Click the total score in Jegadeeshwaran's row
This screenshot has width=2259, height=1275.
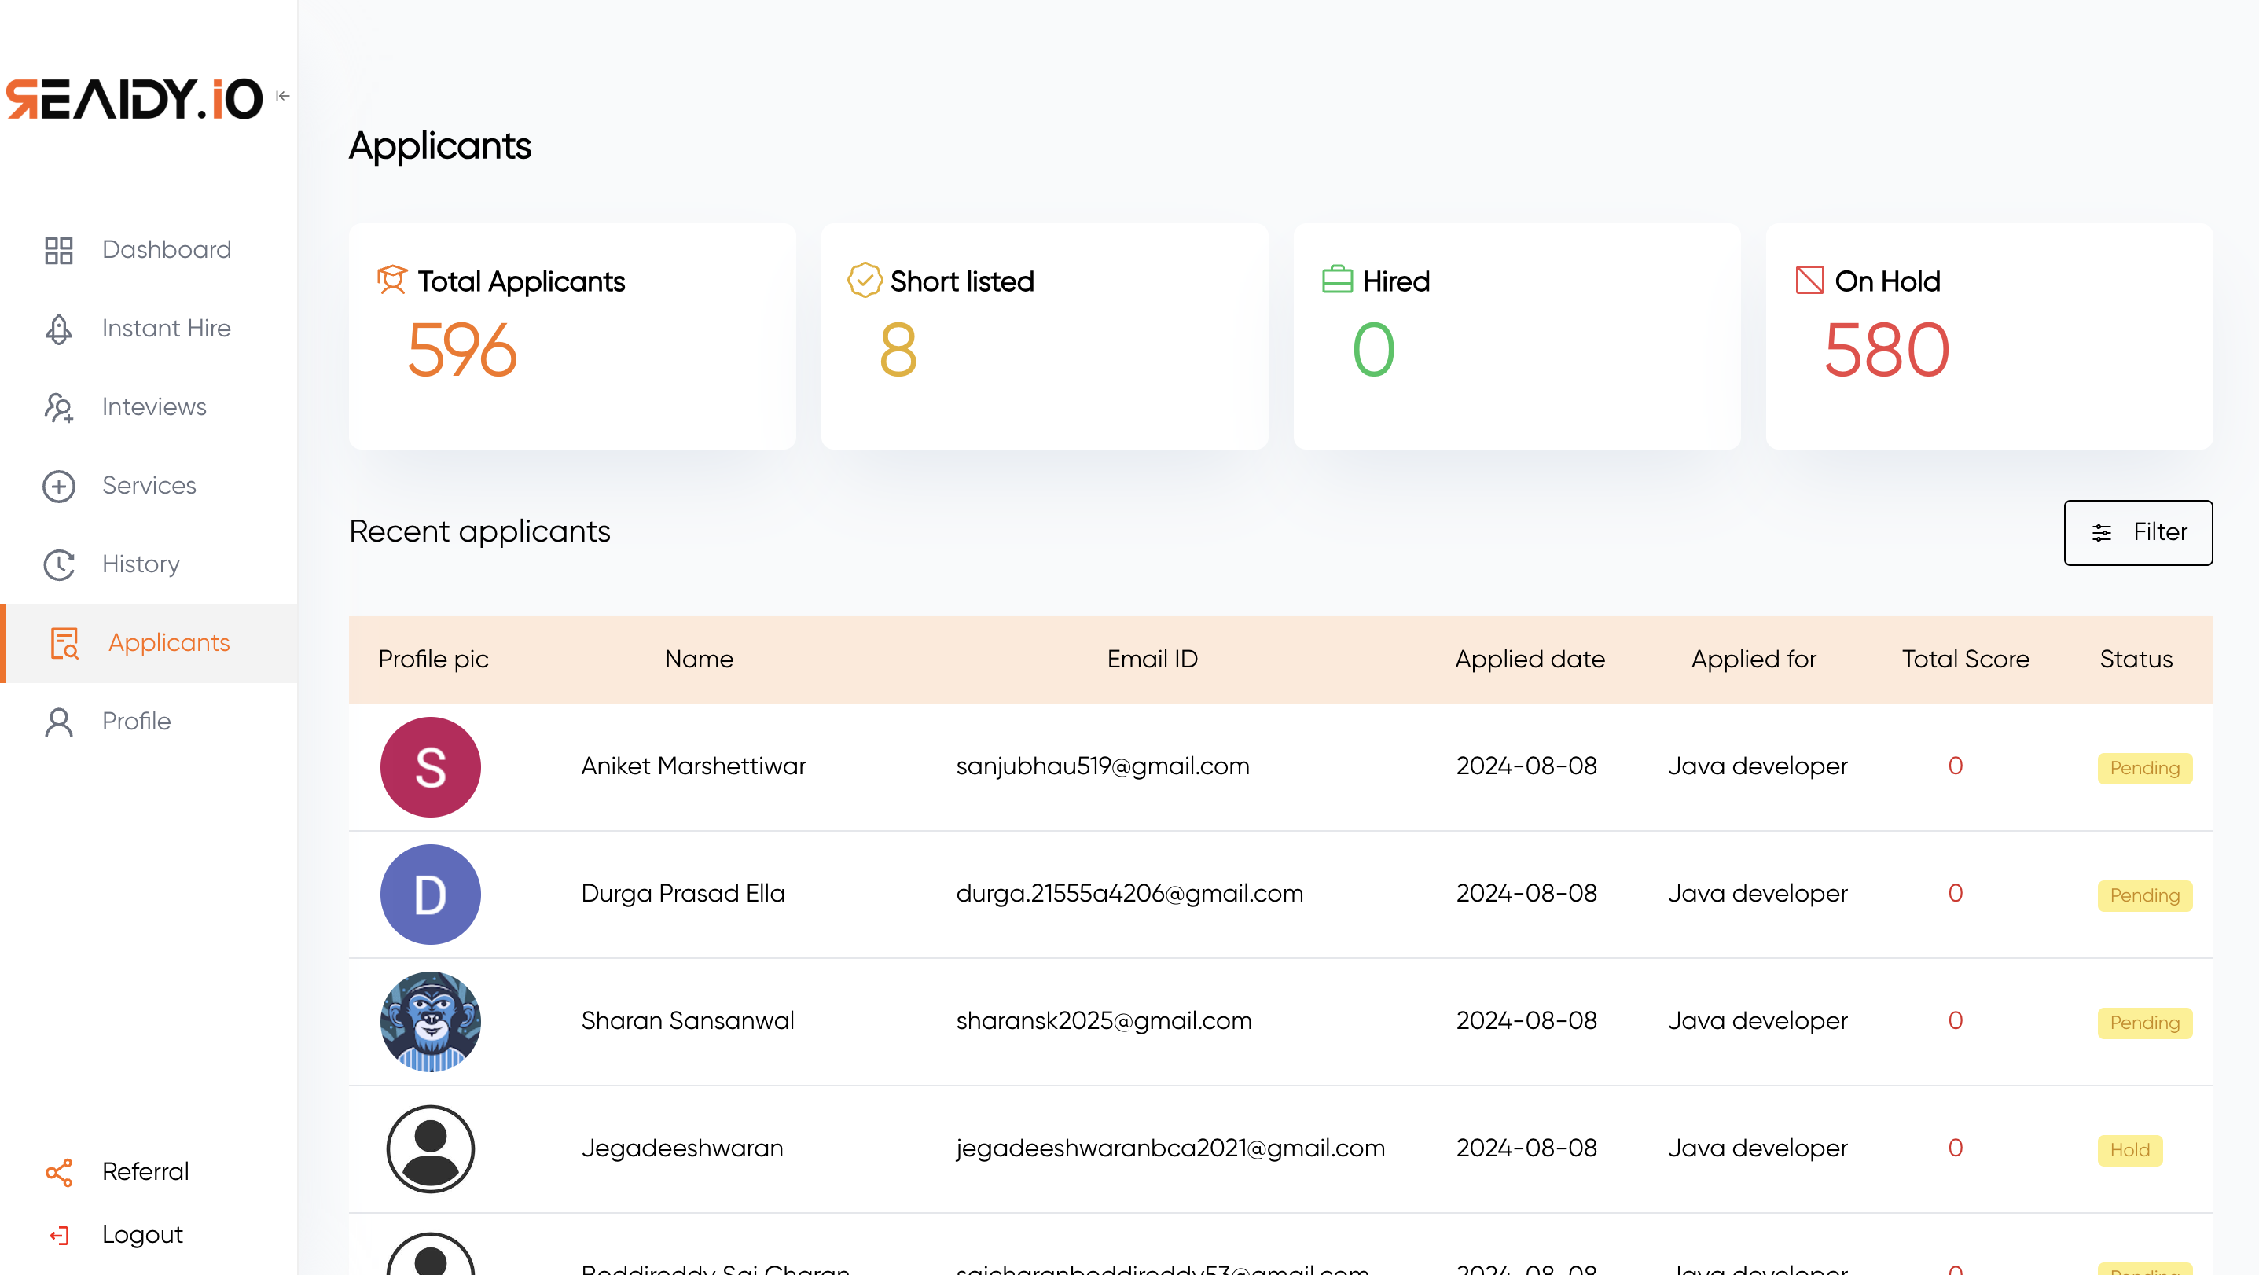(x=1955, y=1148)
